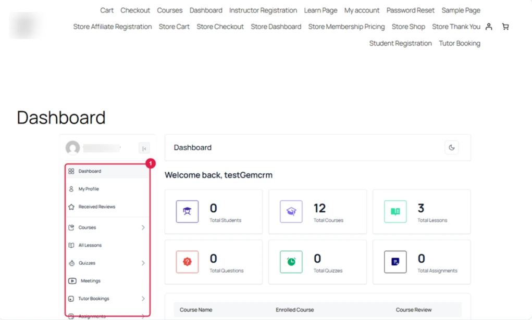This screenshot has height=320, width=532.
Task: Click the Course Review column header
Action: [414, 310]
